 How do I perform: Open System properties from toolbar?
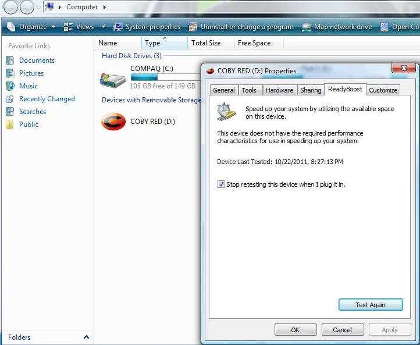147,27
